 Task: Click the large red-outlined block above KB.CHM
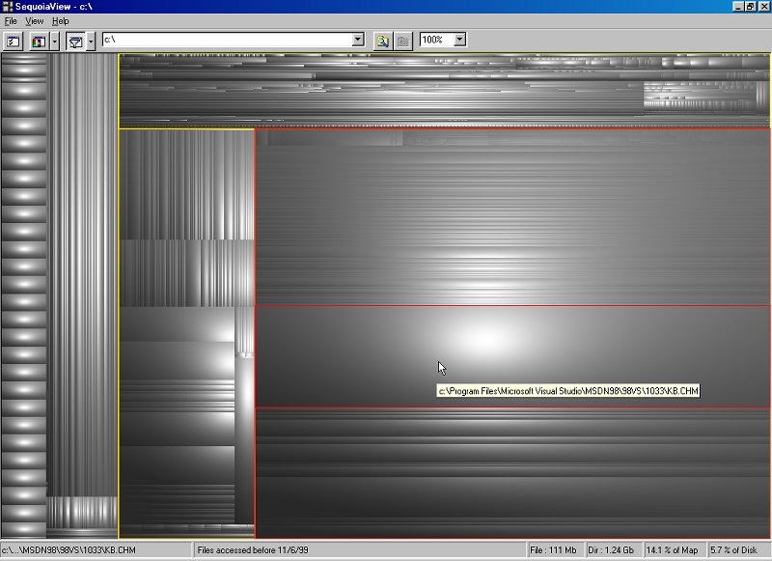click(x=511, y=217)
